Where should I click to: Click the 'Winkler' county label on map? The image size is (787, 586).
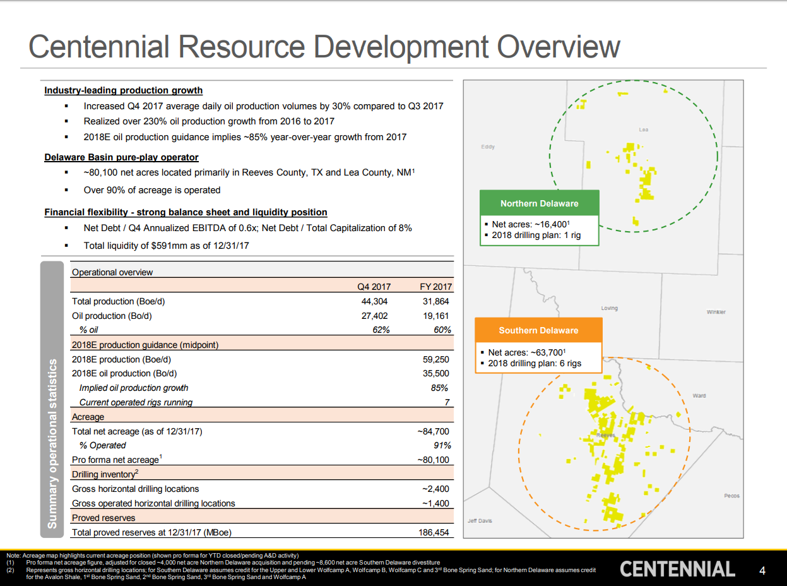coord(716,312)
